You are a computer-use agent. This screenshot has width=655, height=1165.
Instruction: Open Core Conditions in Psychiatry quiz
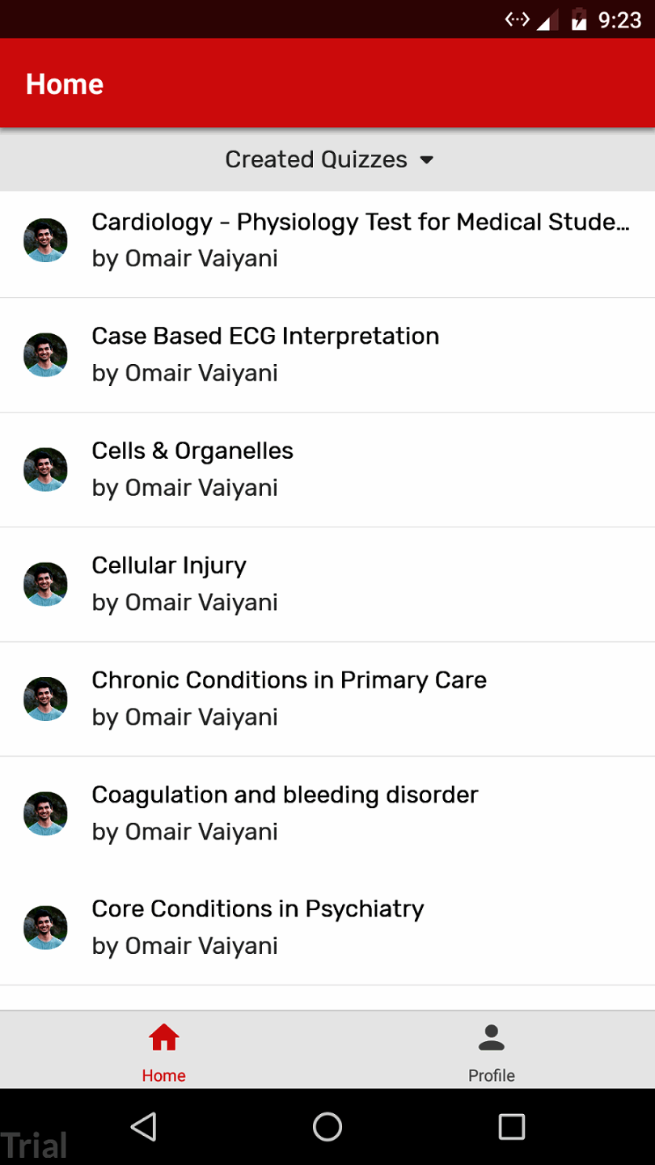click(257, 909)
